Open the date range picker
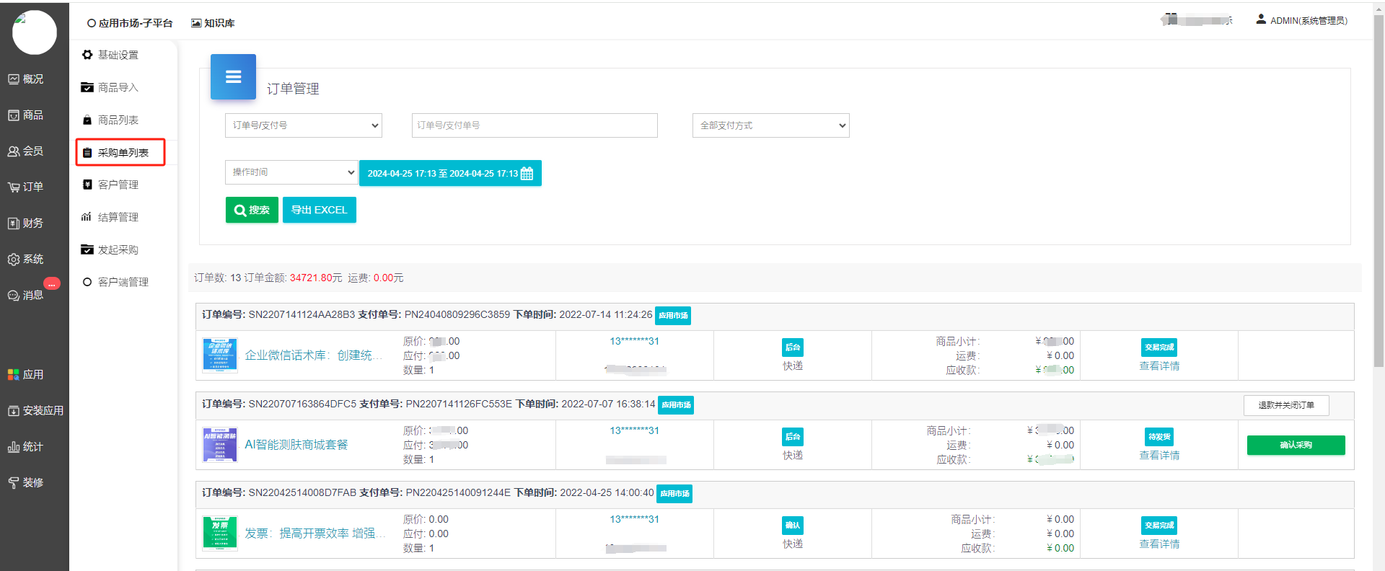 (449, 173)
